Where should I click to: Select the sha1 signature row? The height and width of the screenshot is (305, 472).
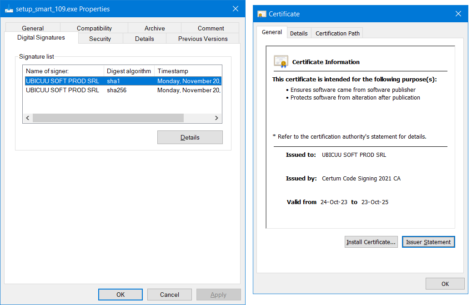(123, 81)
